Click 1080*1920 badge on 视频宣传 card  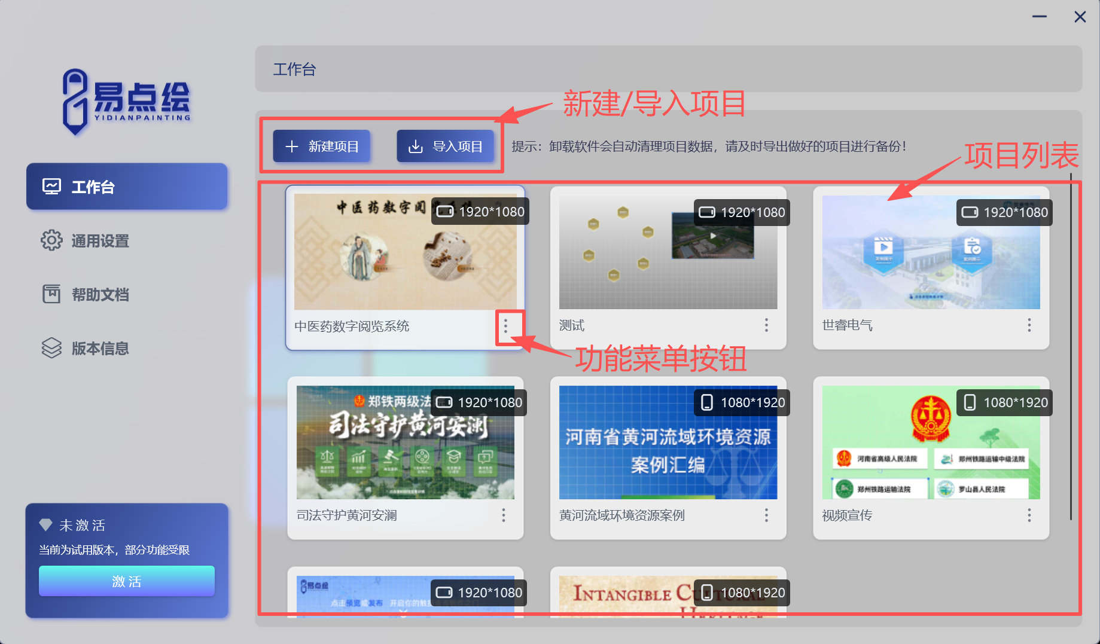pyautogui.click(x=1004, y=402)
